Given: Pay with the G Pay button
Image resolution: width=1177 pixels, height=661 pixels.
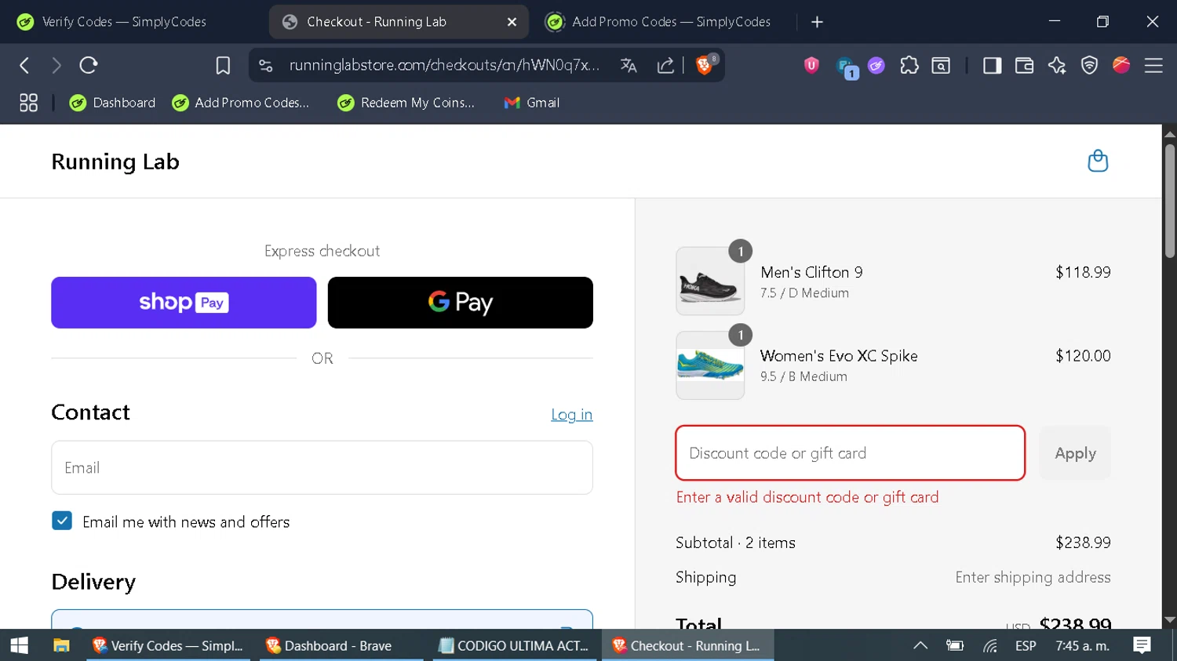Looking at the screenshot, I should point(461,303).
